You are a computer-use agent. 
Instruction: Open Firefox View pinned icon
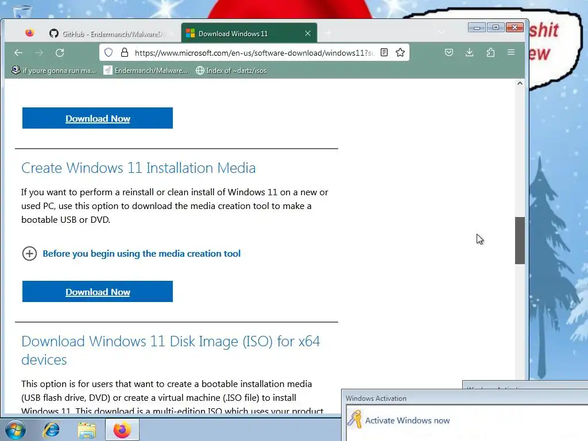pyautogui.click(x=30, y=33)
